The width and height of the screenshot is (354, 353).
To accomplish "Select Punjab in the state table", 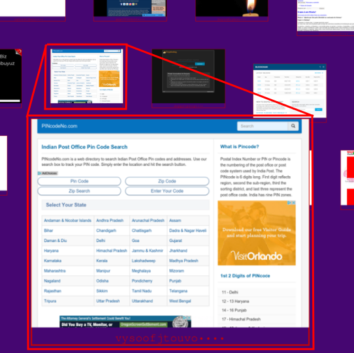I will point(175,281).
